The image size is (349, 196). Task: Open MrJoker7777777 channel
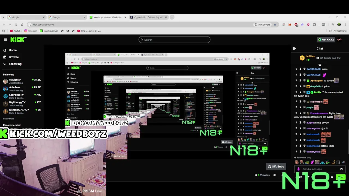click(22, 111)
